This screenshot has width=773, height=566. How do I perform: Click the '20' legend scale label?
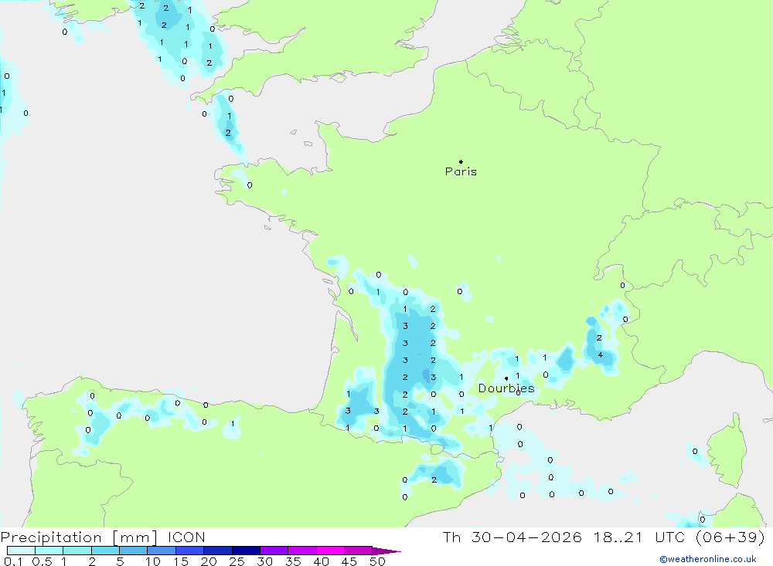(x=209, y=561)
